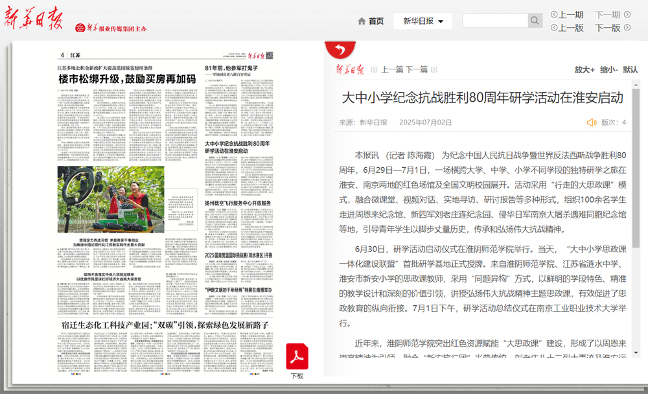
Task: Enlarge text with 放大+
Action: point(584,69)
